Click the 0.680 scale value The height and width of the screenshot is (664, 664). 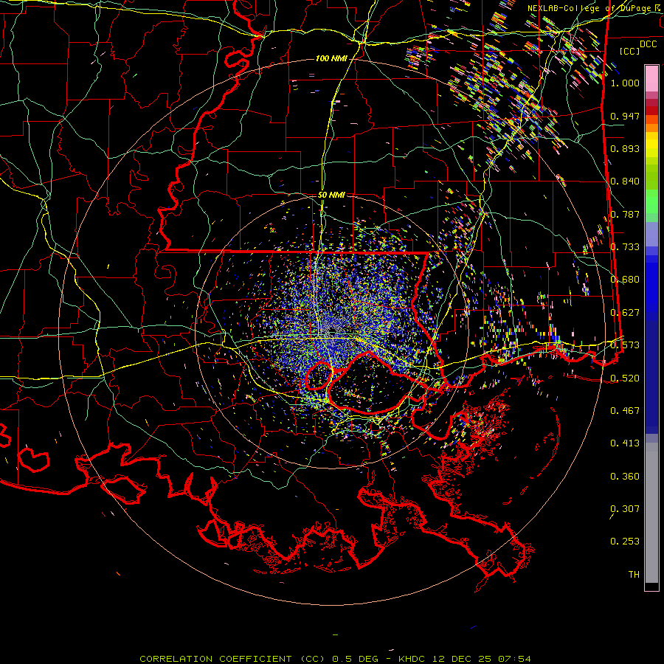625,280
